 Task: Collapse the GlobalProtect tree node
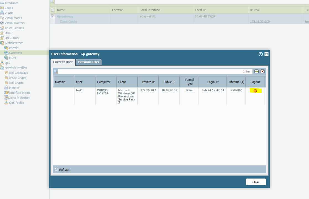[x=2, y=43]
